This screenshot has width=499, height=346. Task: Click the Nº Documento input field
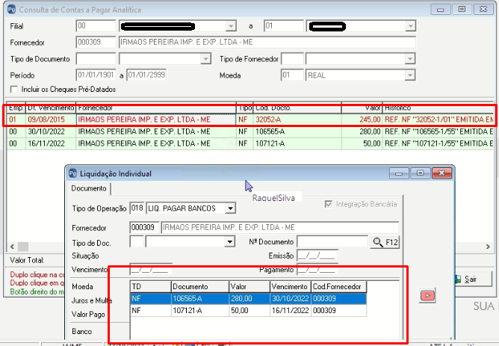pos(332,241)
